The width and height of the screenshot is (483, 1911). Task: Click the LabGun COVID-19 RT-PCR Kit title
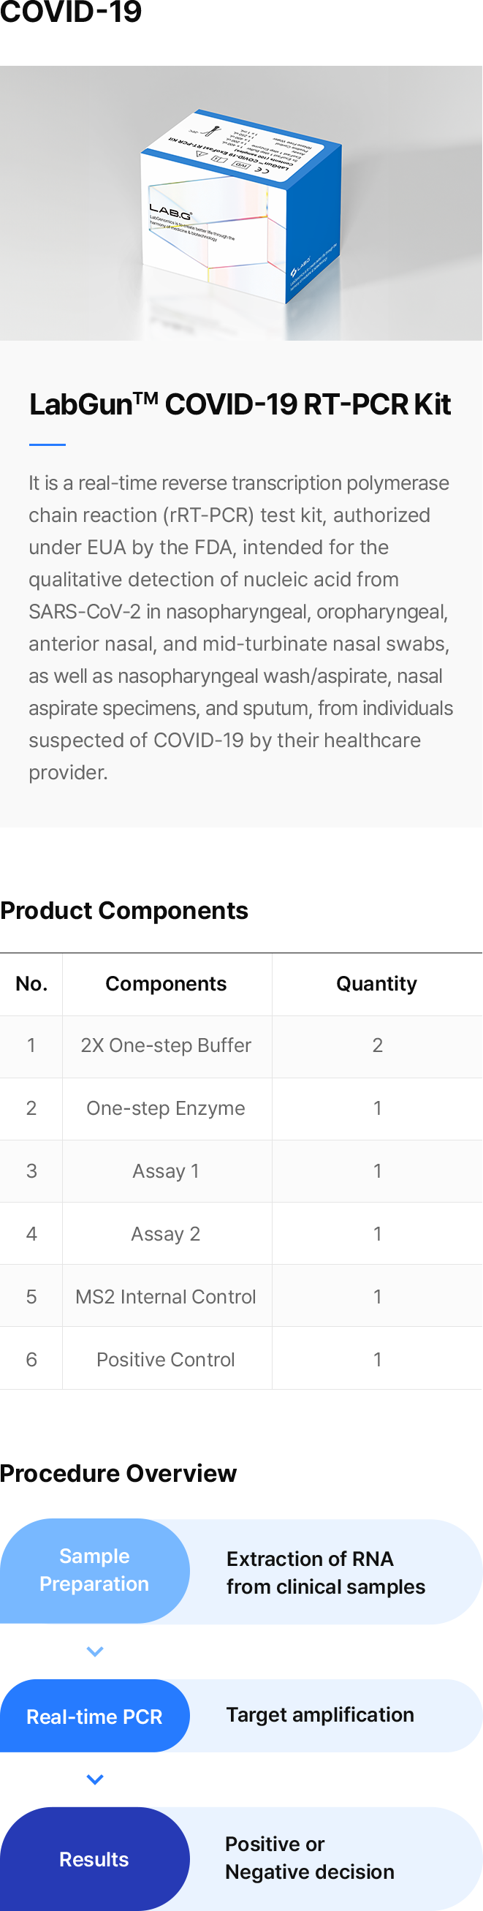coord(240,405)
